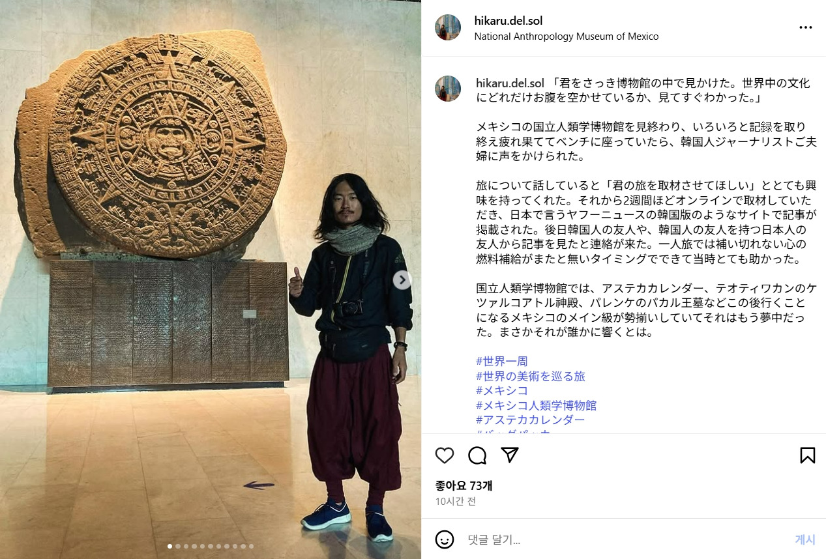Submit comment with 게시 button
The width and height of the screenshot is (826, 559).
(x=804, y=539)
